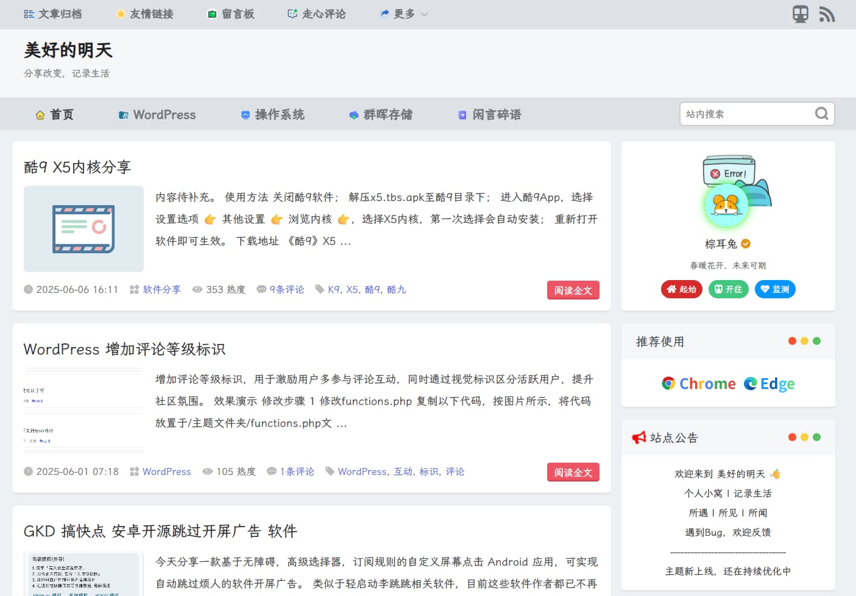Click the 走心评论 comment icon
856x596 pixels.
click(291, 13)
